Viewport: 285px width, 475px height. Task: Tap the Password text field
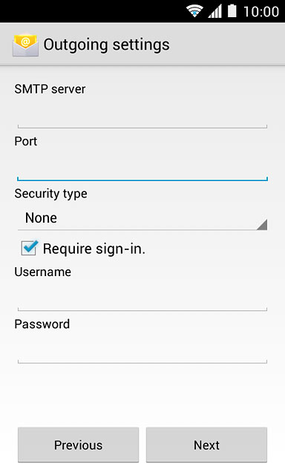[142, 352]
